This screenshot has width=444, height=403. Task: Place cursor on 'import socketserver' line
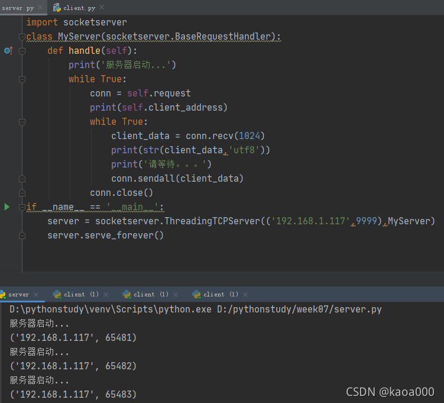tap(76, 22)
